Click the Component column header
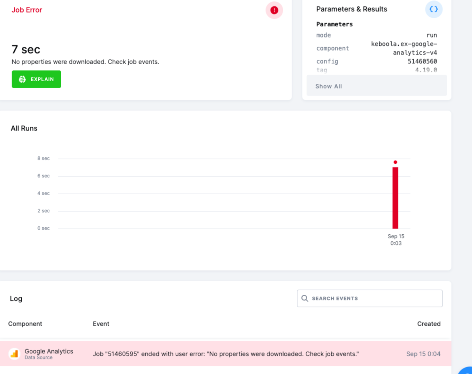The width and height of the screenshot is (472, 374). click(25, 324)
